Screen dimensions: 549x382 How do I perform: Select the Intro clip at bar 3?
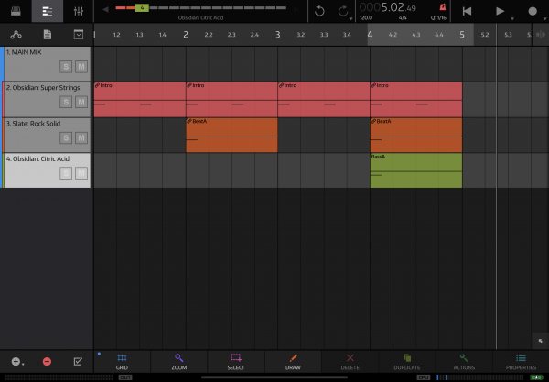point(324,99)
